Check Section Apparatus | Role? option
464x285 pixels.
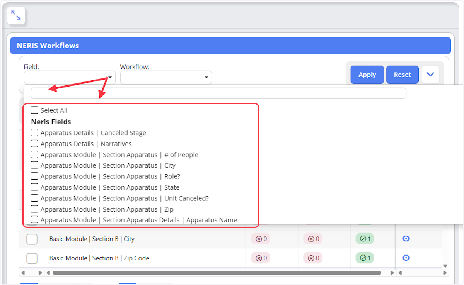[x=34, y=176]
